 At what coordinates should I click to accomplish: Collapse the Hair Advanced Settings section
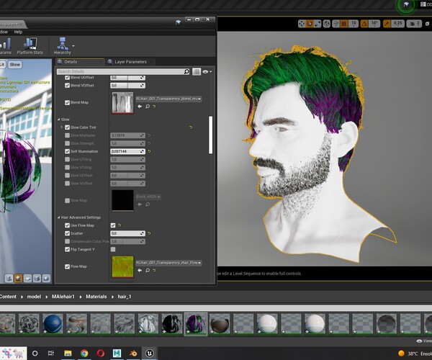tap(59, 217)
